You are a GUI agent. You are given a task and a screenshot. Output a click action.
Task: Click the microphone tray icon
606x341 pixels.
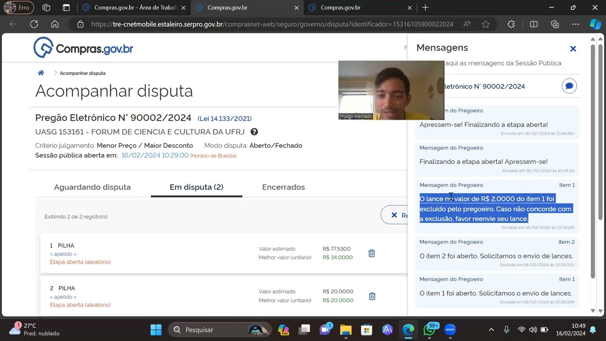coord(507,330)
